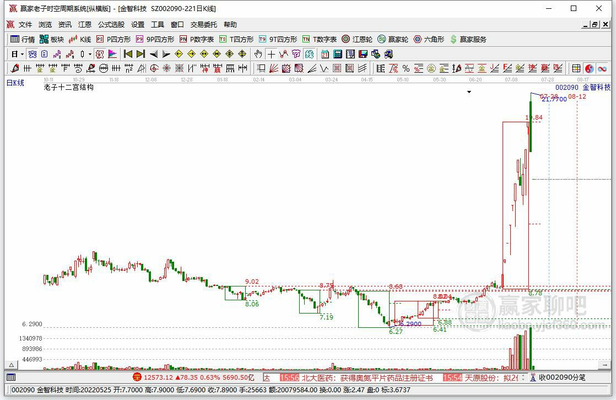Viewport: 616px width, 400px height.
Task: Toggle the infinity symbol icon top right
Action: [602, 68]
